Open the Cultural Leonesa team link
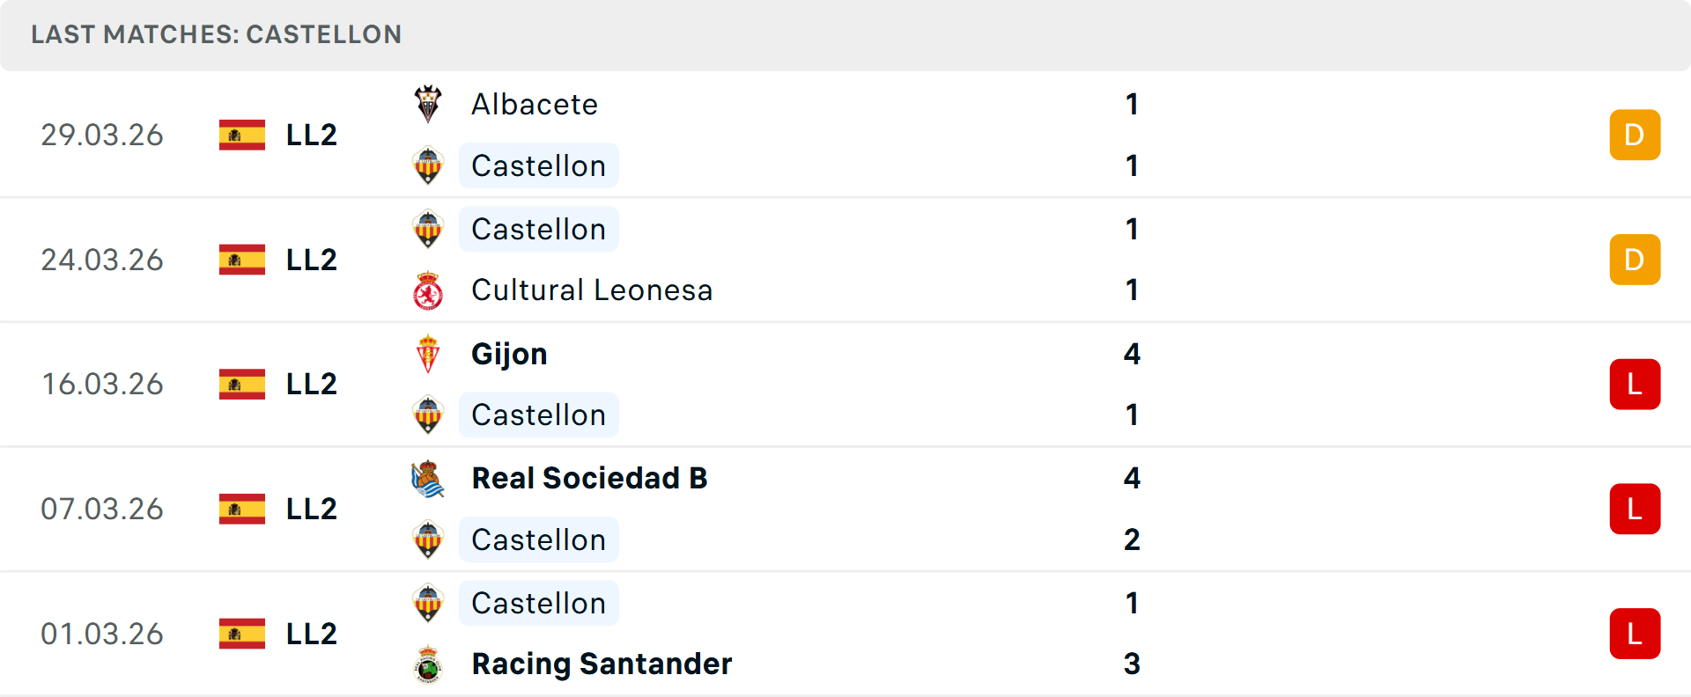This screenshot has height=697, width=1691. pos(592,290)
